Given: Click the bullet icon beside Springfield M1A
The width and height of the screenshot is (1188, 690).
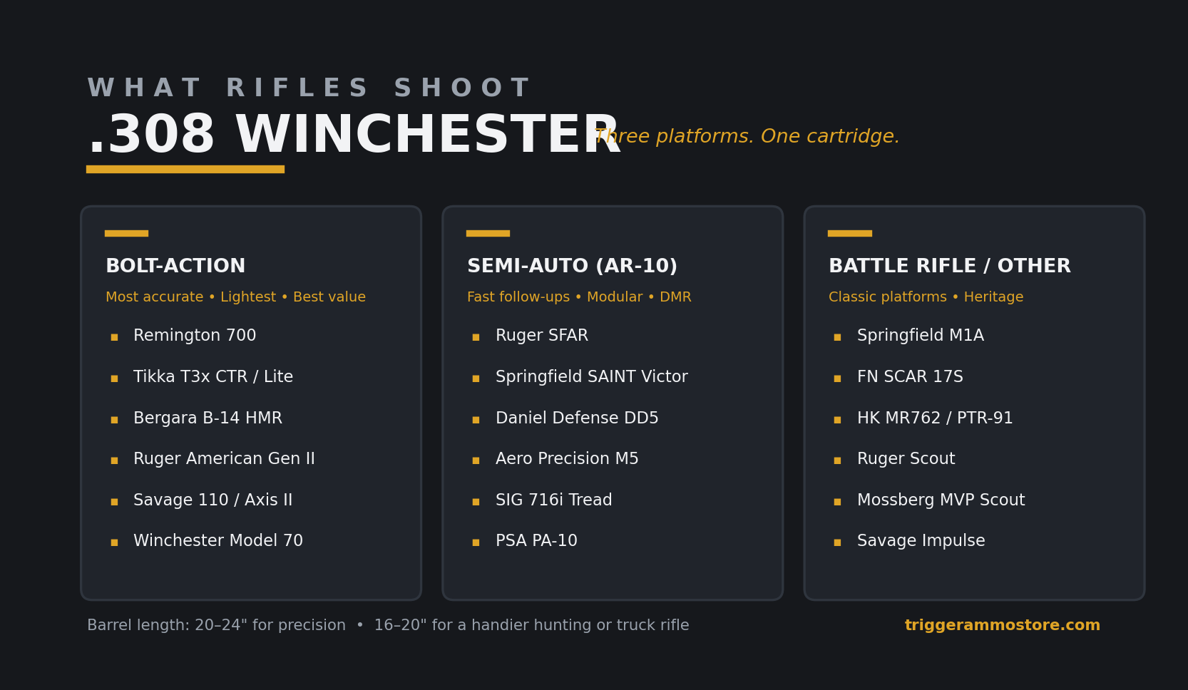Looking at the screenshot, I should coord(837,337).
